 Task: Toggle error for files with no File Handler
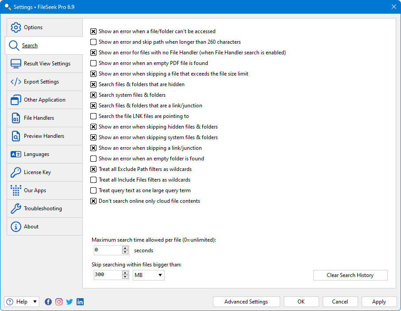point(93,53)
